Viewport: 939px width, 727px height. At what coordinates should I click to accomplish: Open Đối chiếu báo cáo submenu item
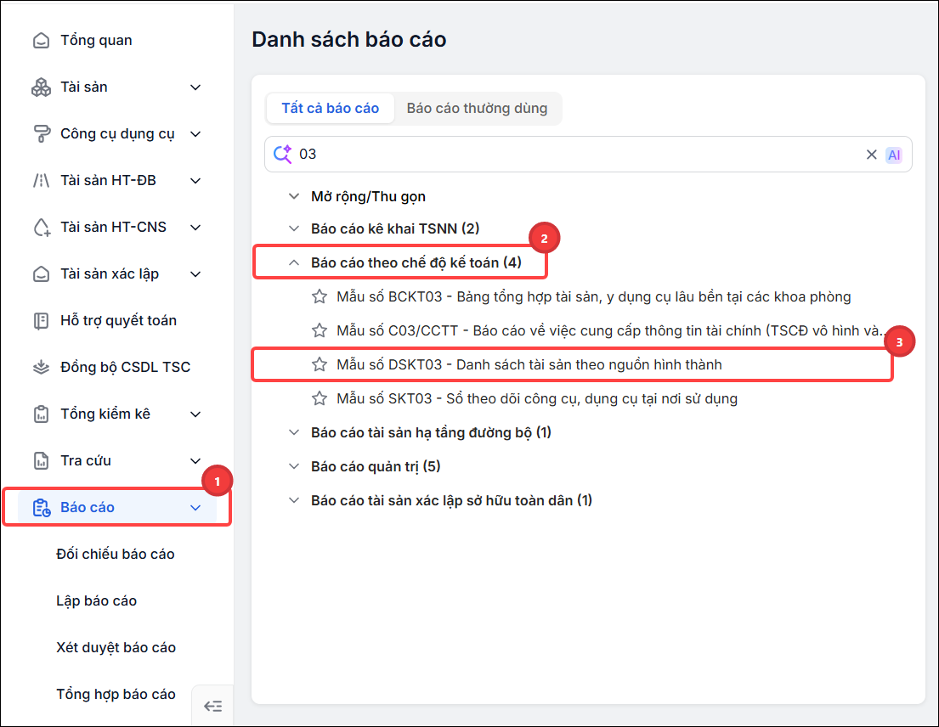point(116,554)
